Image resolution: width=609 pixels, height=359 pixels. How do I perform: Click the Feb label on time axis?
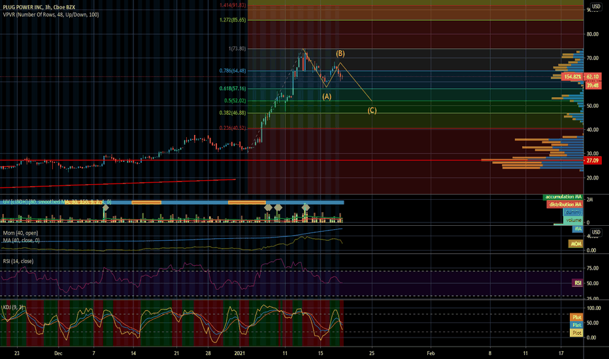point(431,353)
